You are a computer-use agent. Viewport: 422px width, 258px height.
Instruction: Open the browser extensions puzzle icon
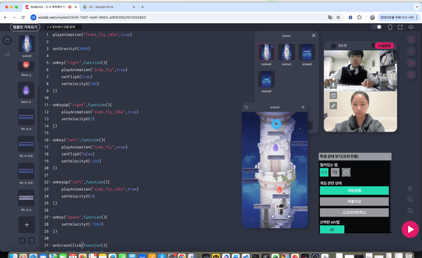pyautogui.click(x=359, y=18)
